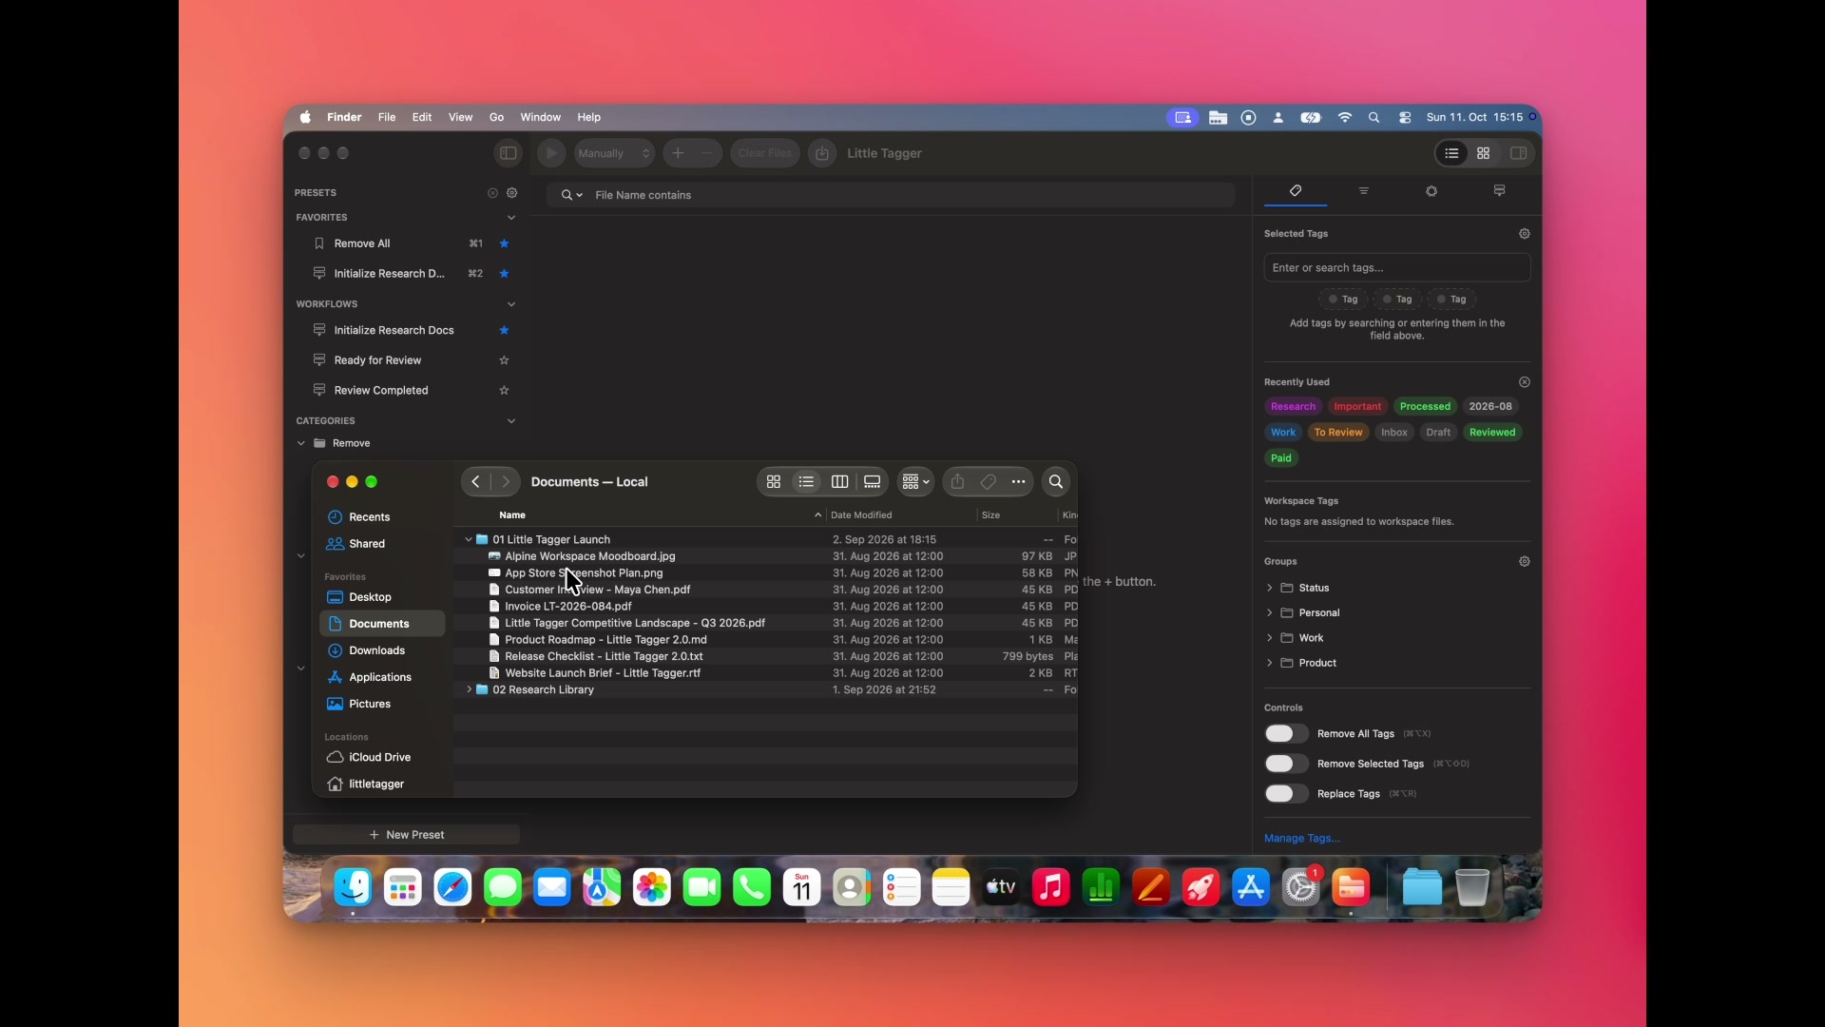1825x1027 pixels.
Task: Expand the Personal group
Action: point(1270,613)
